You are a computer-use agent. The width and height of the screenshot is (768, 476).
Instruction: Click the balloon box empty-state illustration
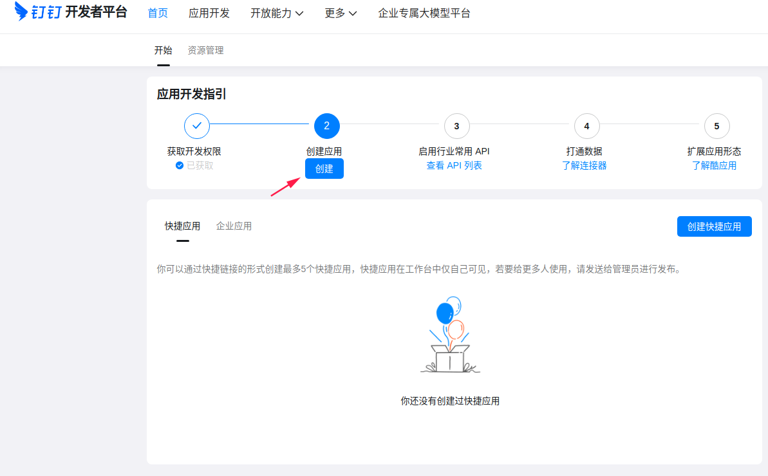[450, 334]
